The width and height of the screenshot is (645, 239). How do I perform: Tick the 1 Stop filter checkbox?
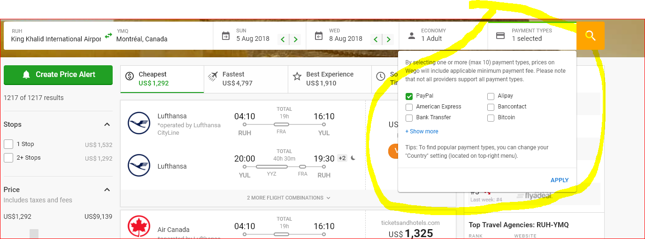[8, 144]
